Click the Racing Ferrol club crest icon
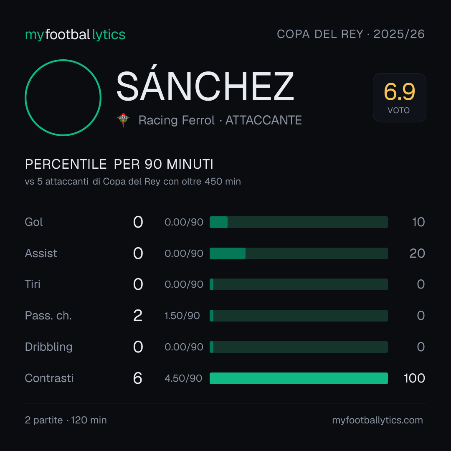Viewport: 451px width, 451px height. click(x=123, y=120)
